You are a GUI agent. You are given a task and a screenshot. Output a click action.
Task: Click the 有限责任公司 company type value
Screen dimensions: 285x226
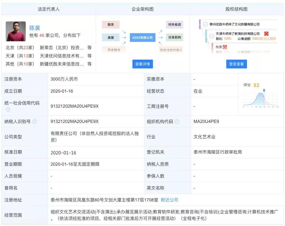click(x=94, y=137)
